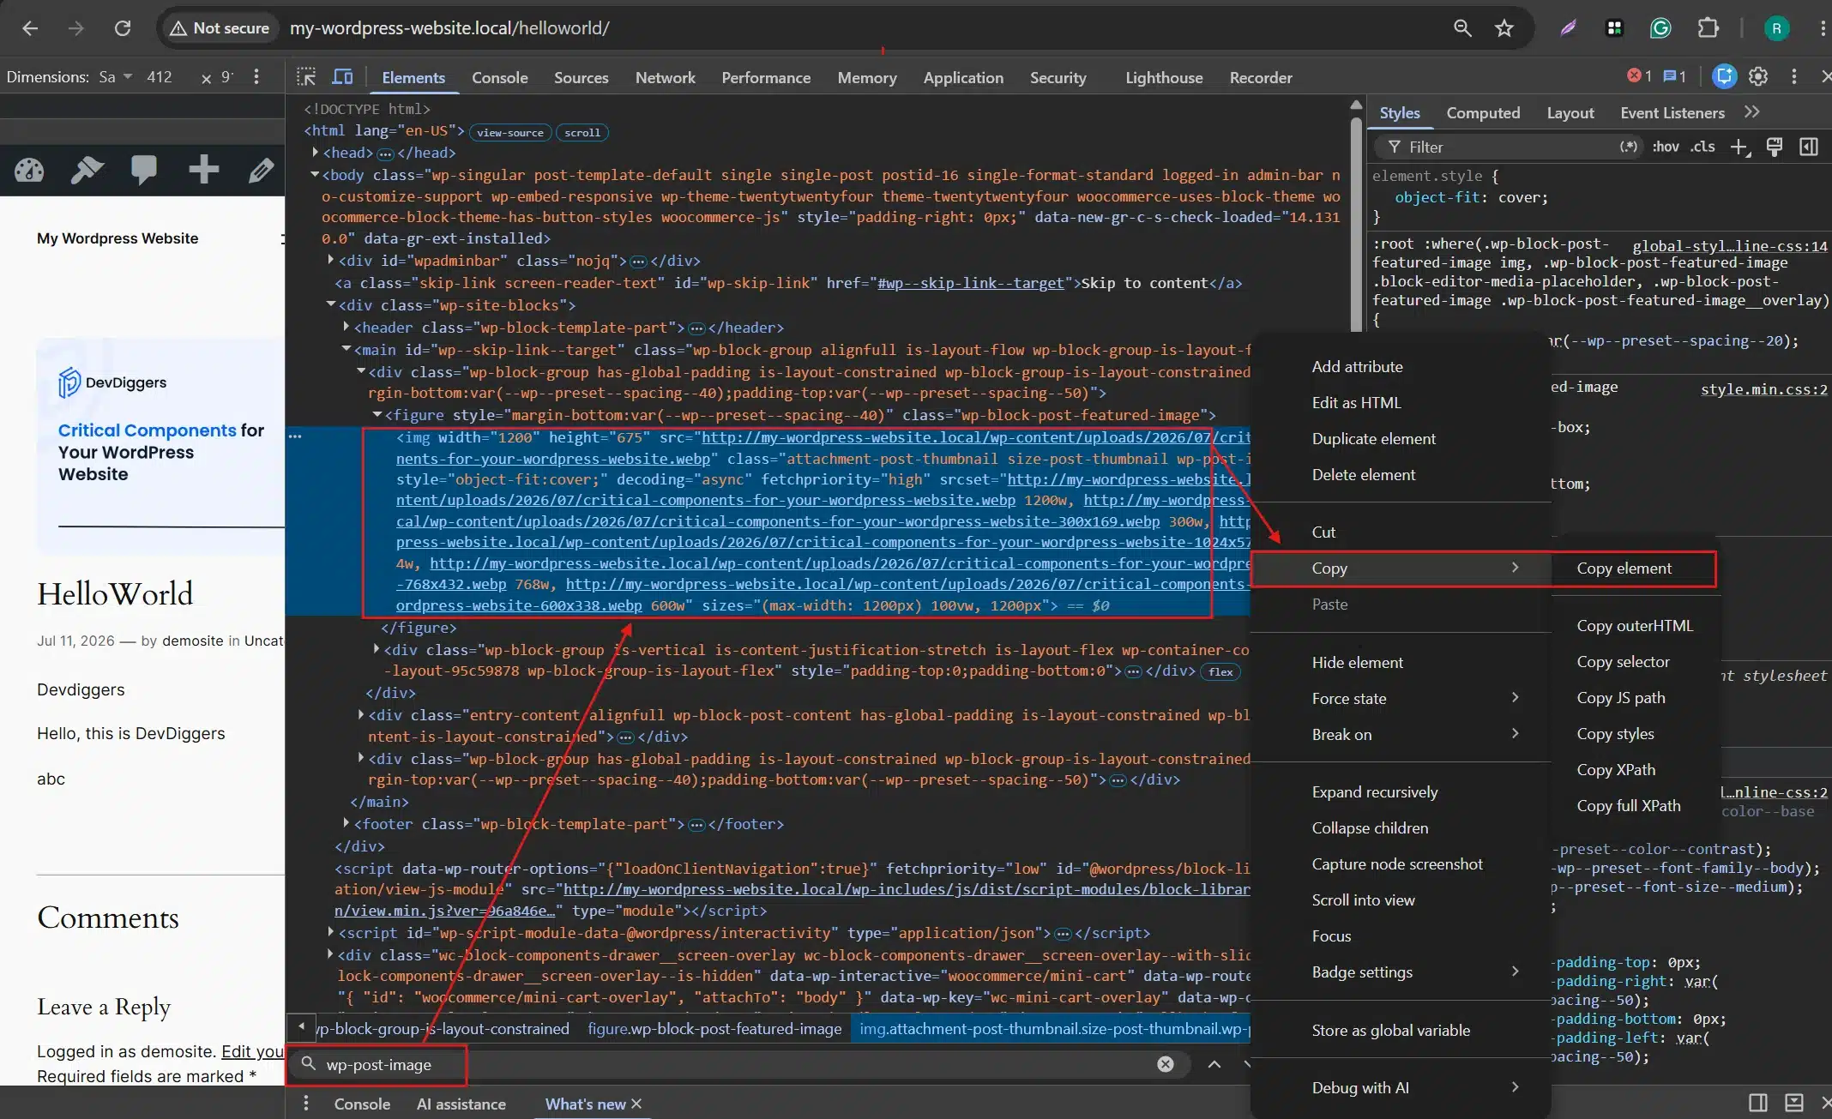This screenshot has width=1832, height=1119.
Task: Open the AI assistance icon in DevTools toolbar
Action: tap(1724, 76)
